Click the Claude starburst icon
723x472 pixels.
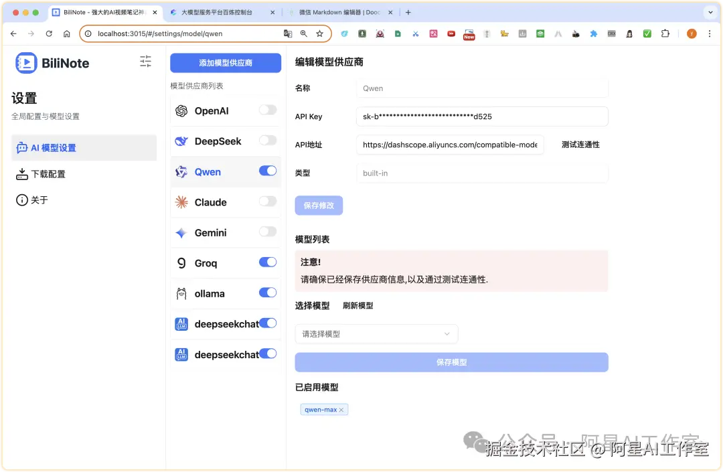point(181,202)
